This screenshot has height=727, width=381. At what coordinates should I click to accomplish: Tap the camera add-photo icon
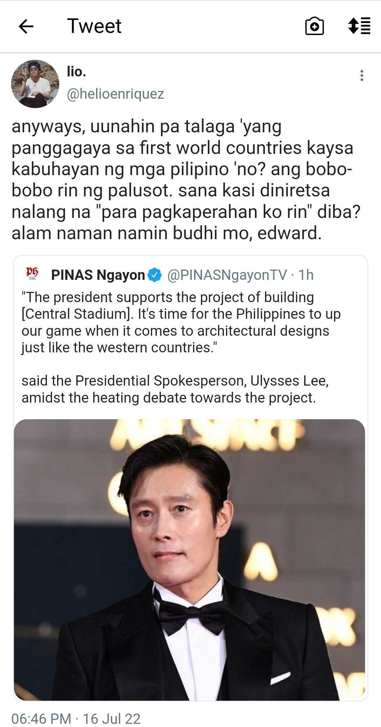pyautogui.click(x=314, y=26)
